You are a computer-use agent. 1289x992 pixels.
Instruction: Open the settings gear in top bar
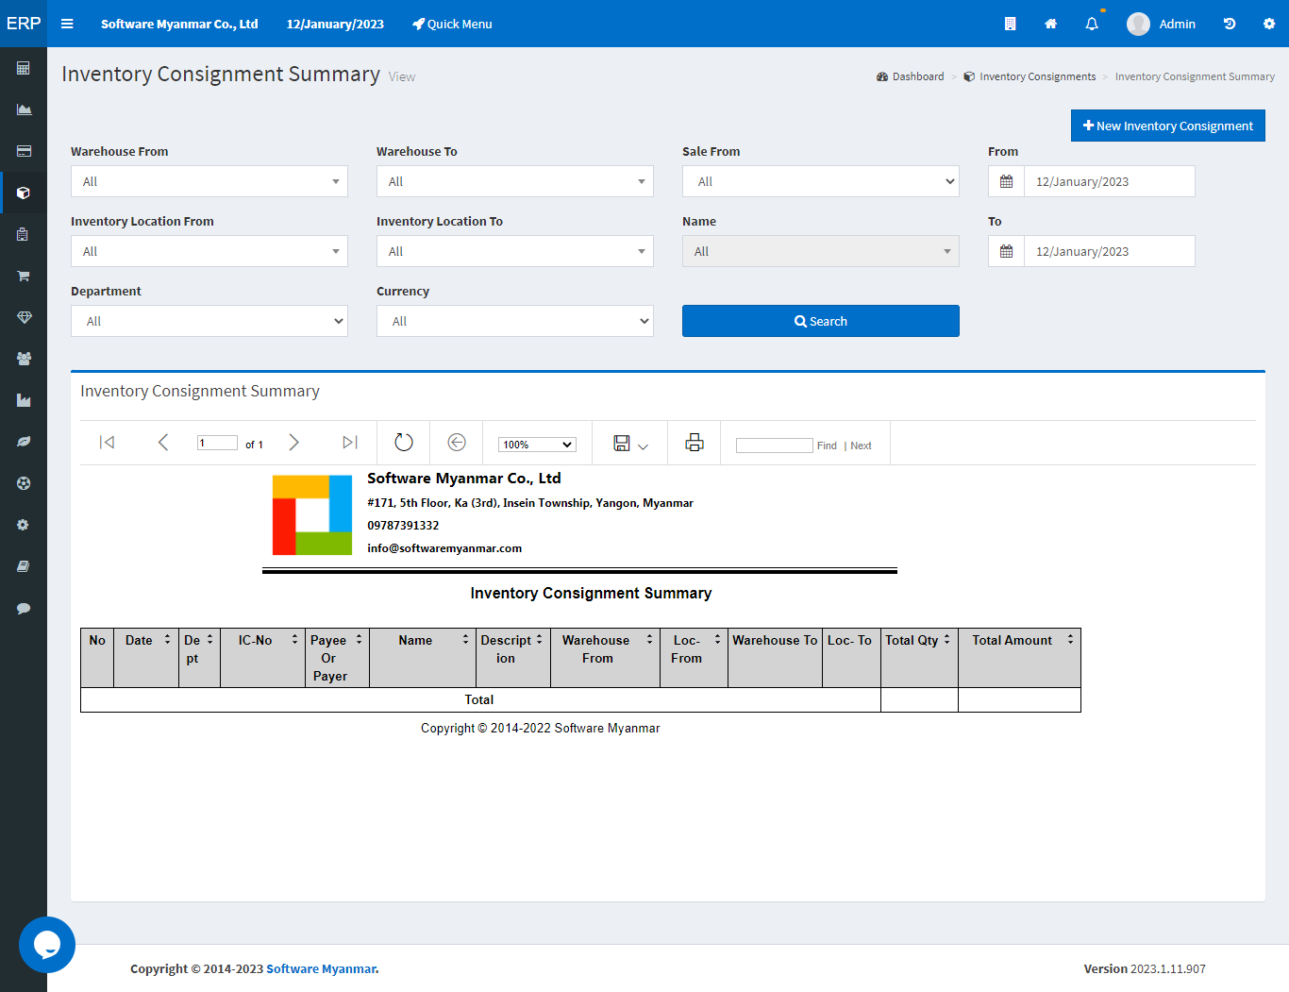[x=1269, y=24]
